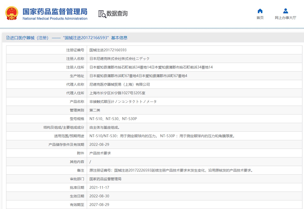Screen dimensions: 304x209
Task: Select 国家药品监督管理局 in the 审批部门 row
Action: coord(105,179)
